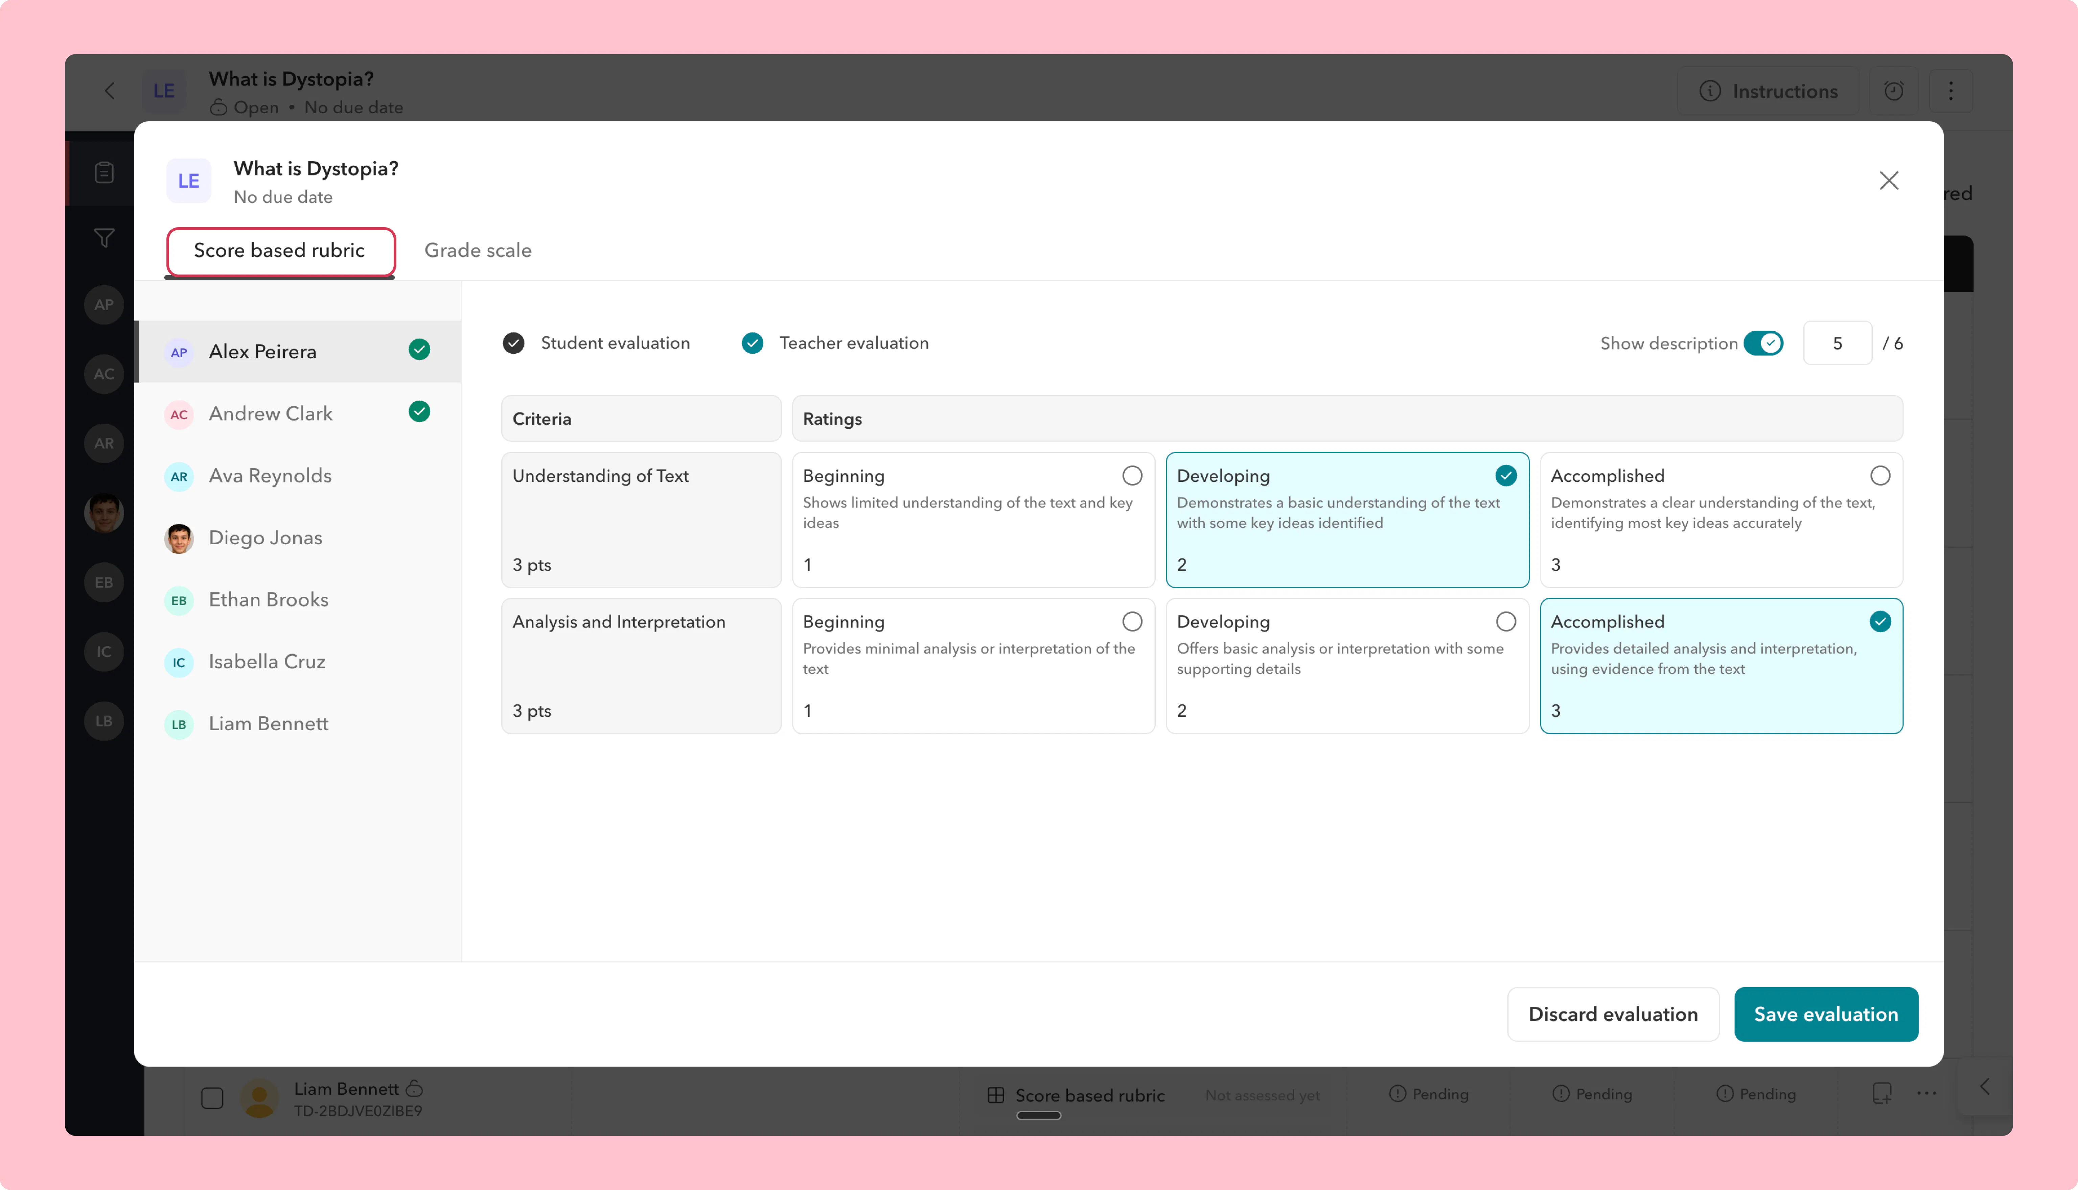
Task: Click the comment icon in Liam Bennett's row
Action: [x=1882, y=1094]
